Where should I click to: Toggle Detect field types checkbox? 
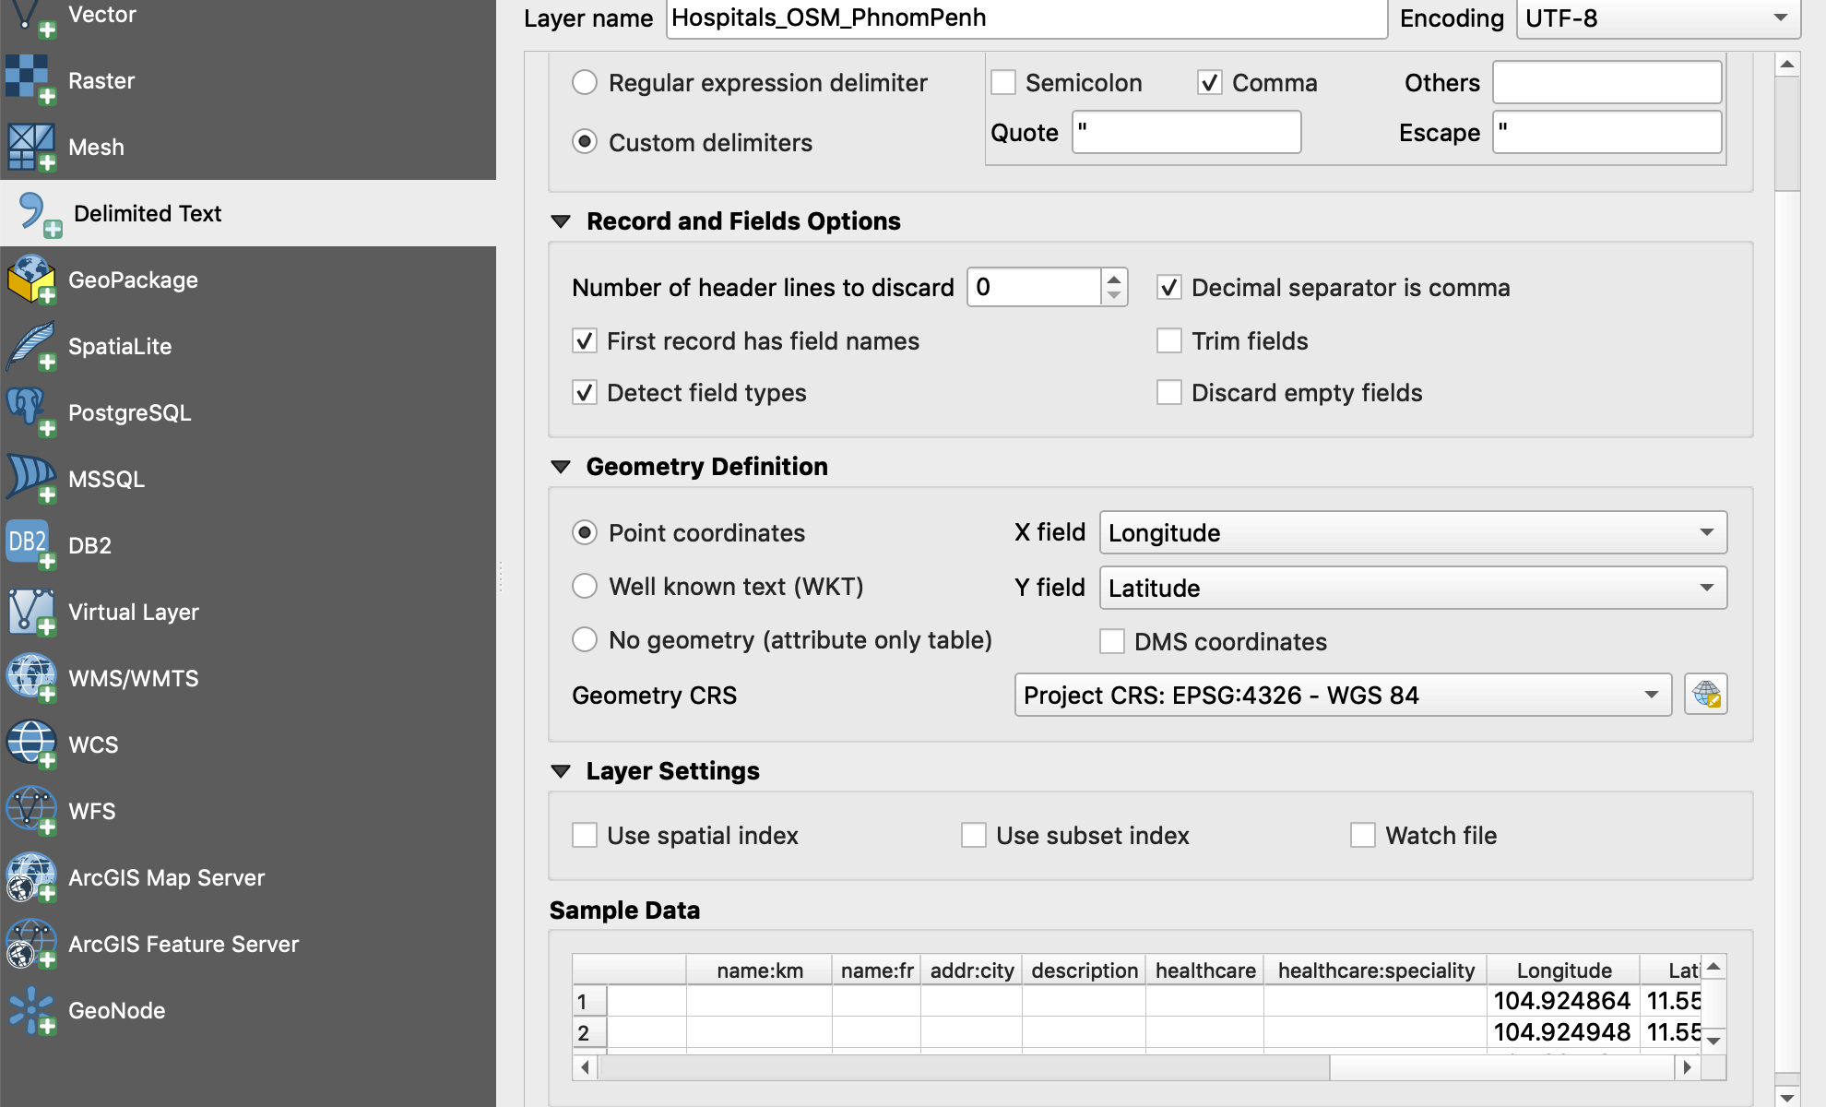pos(585,392)
